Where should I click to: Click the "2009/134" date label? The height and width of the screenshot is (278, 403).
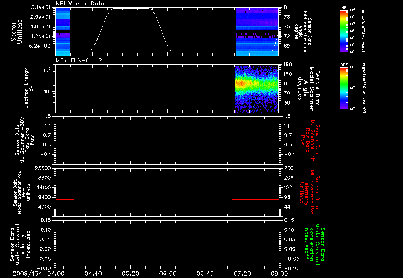pos(28,273)
